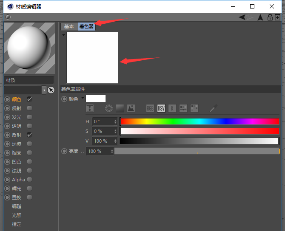Viewport: 285px width, 231px height.
Task: Open the layer field arrow button
Action: [44, 90]
